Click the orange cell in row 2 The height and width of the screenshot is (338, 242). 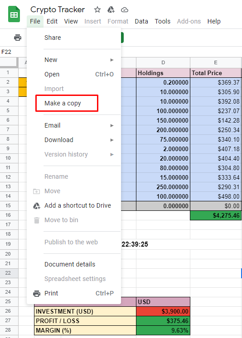(x=23, y=82)
